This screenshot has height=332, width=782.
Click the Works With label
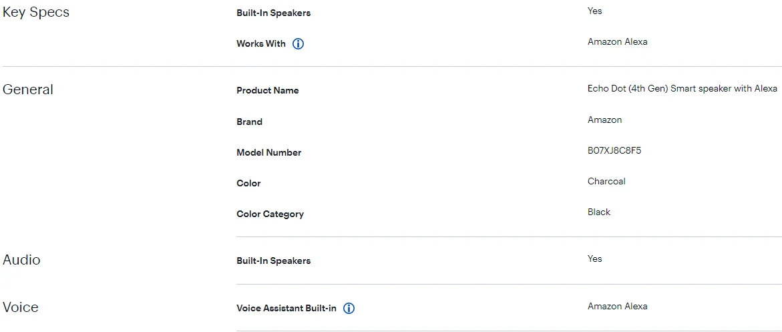pos(261,44)
